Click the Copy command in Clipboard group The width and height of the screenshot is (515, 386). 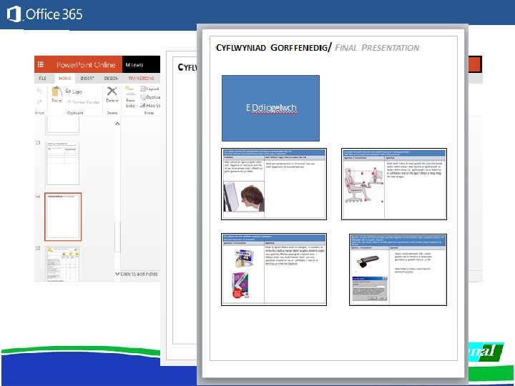[74, 91]
